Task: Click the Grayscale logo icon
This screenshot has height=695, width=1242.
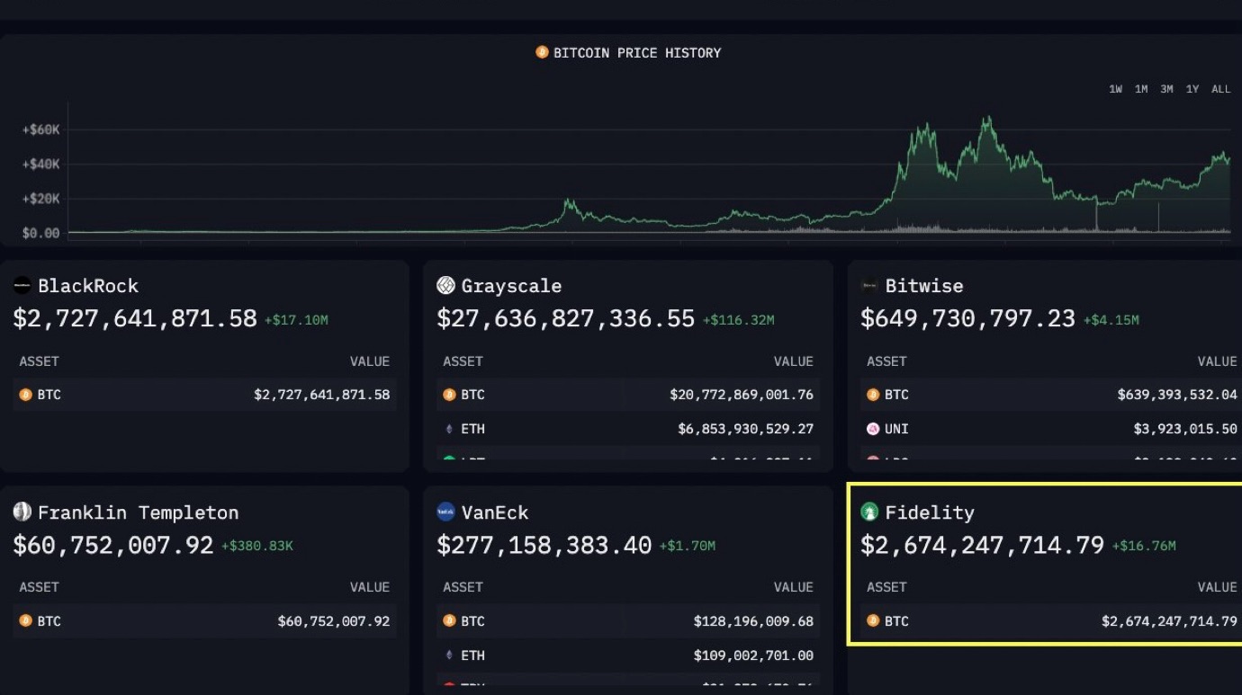Action: tap(445, 286)
